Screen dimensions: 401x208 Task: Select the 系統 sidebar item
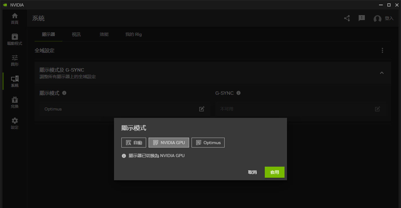pos(15,81)
